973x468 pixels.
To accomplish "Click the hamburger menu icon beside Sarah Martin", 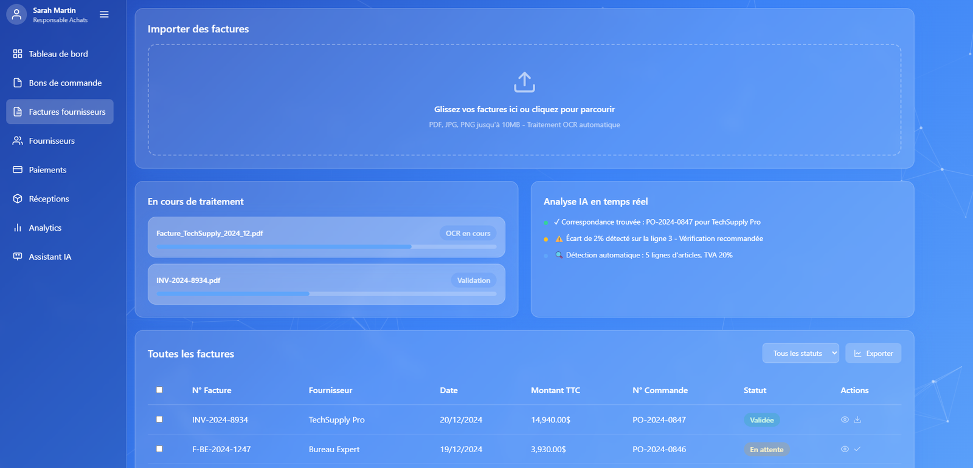I will click(104, 15).
